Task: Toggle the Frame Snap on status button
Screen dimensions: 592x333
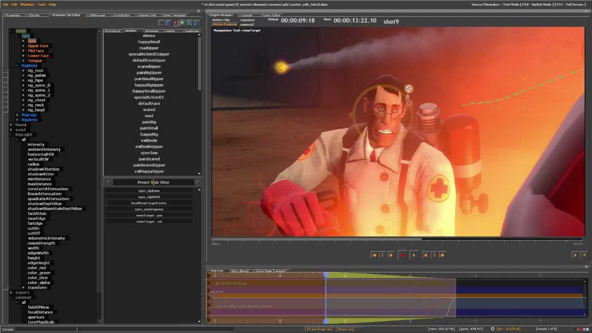Action: tap(319, 329)
